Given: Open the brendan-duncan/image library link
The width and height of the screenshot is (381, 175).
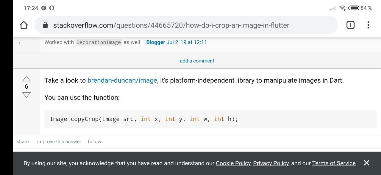Looking at the screenshot, I should click(x=122, y=80).
